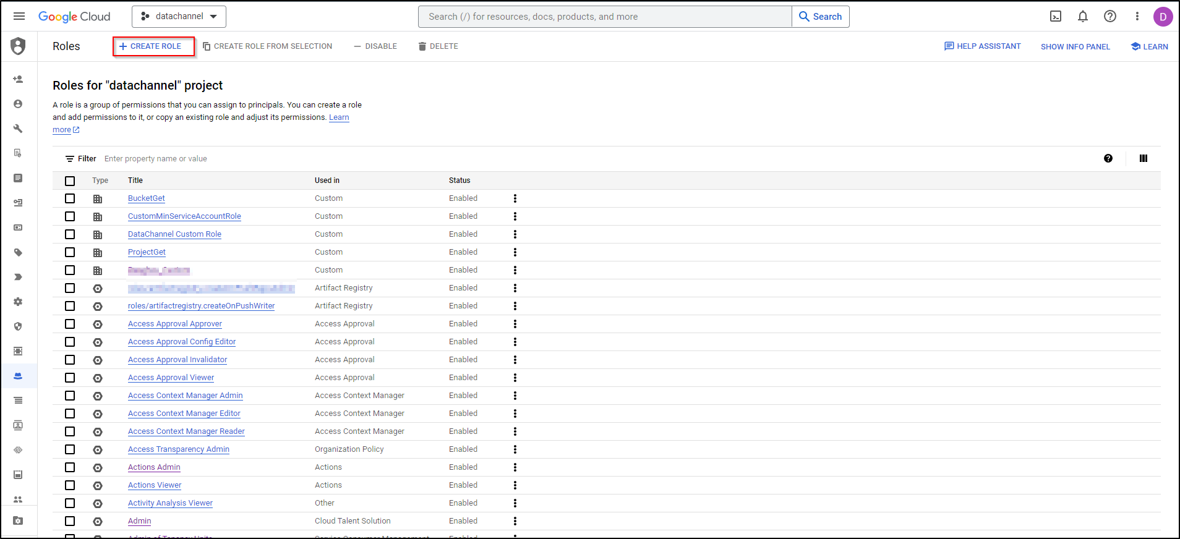Image resolution: width=1180 pixels, height=539 pixels.
Task: Open Actions Admin row three-dot menu
Action: [515, 467]
